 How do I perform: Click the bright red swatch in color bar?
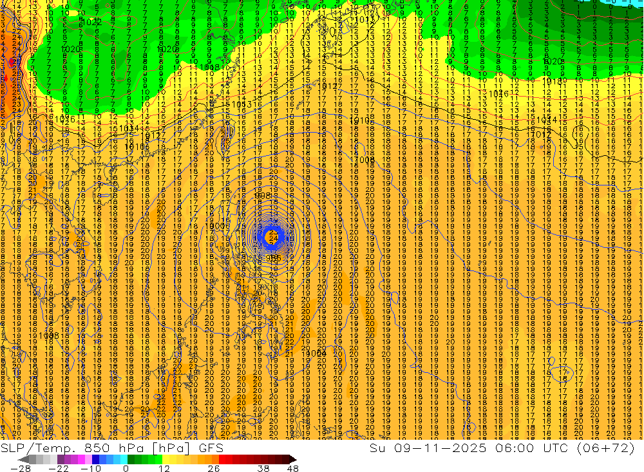coord(222,460)
